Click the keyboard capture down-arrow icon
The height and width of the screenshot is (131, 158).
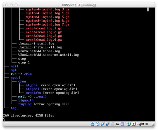[x=134, y=124]
